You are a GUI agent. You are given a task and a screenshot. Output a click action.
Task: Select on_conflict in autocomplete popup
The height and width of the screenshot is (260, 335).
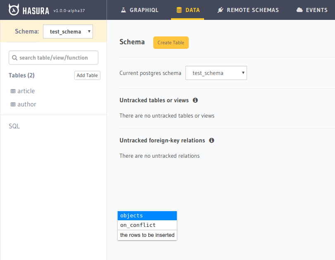(x=147, y=225)
